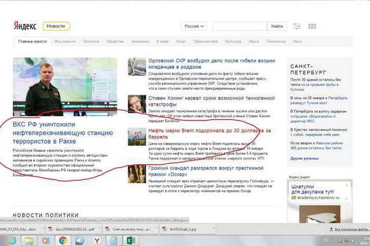The image size is (370, 246).
Task: Click the ad product image
Action: pos(319,214)
